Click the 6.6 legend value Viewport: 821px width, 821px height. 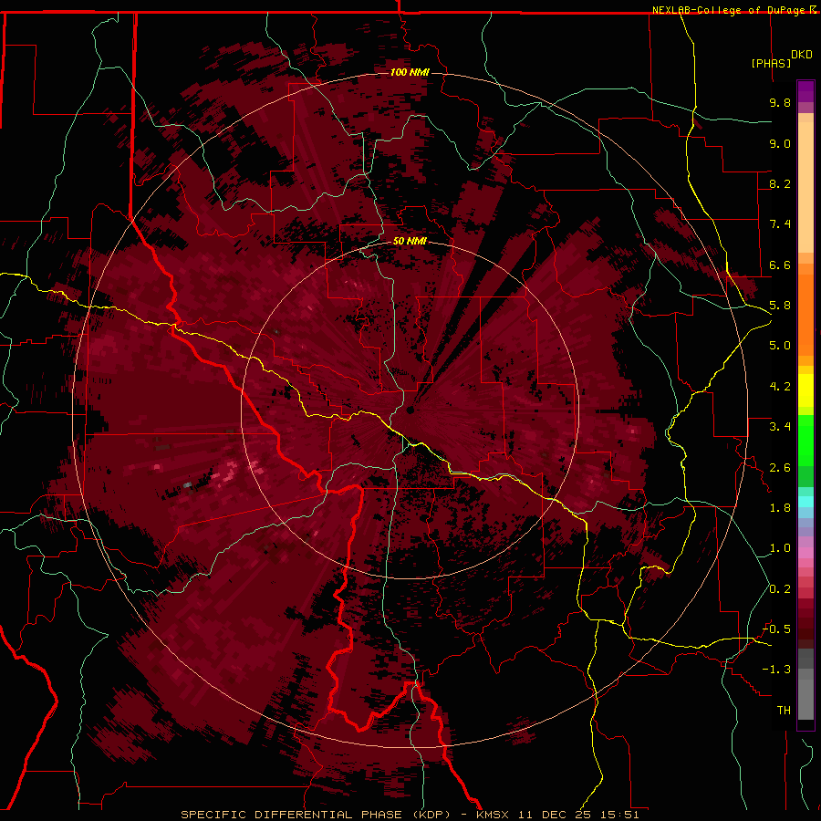(780, 265)
